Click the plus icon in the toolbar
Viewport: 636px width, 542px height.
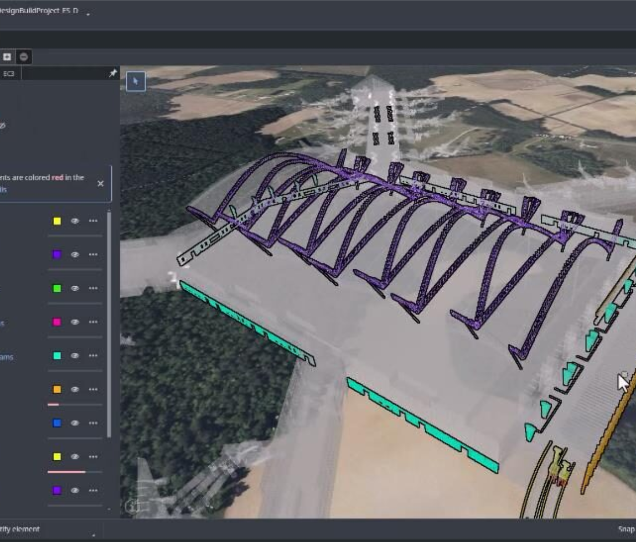7,57
